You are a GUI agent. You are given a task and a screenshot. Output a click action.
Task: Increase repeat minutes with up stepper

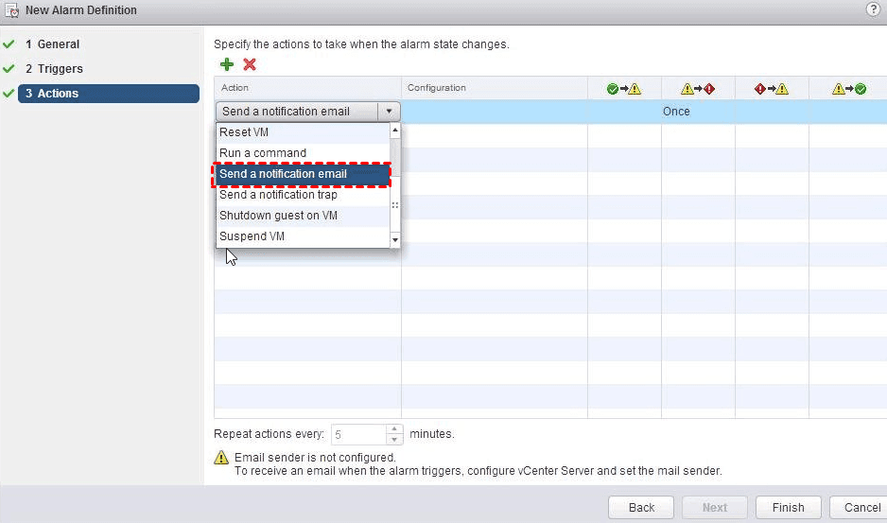[394, 429]
